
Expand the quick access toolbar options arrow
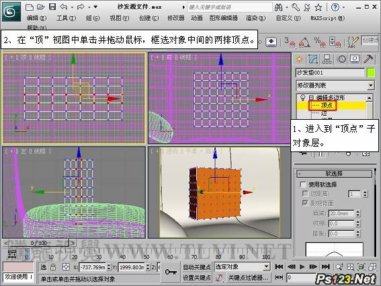(95, 7)
